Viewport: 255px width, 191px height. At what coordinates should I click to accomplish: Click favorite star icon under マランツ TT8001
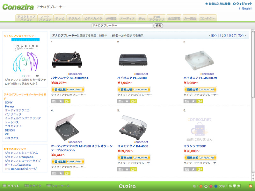[x=193, y=169]
